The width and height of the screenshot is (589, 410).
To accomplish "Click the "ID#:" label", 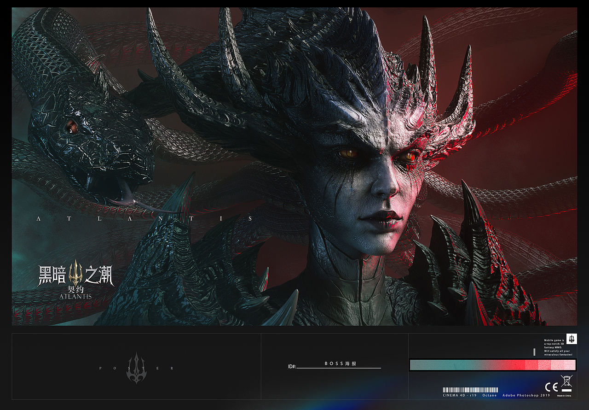I will (x=292, y=367).
